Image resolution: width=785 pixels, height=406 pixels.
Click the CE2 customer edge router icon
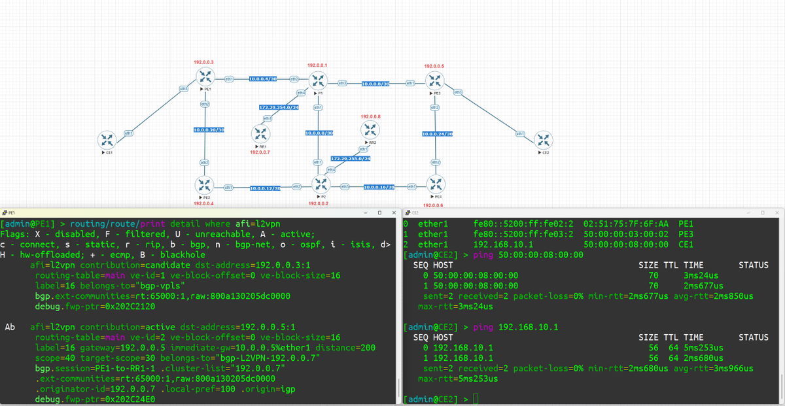point(544,140)
